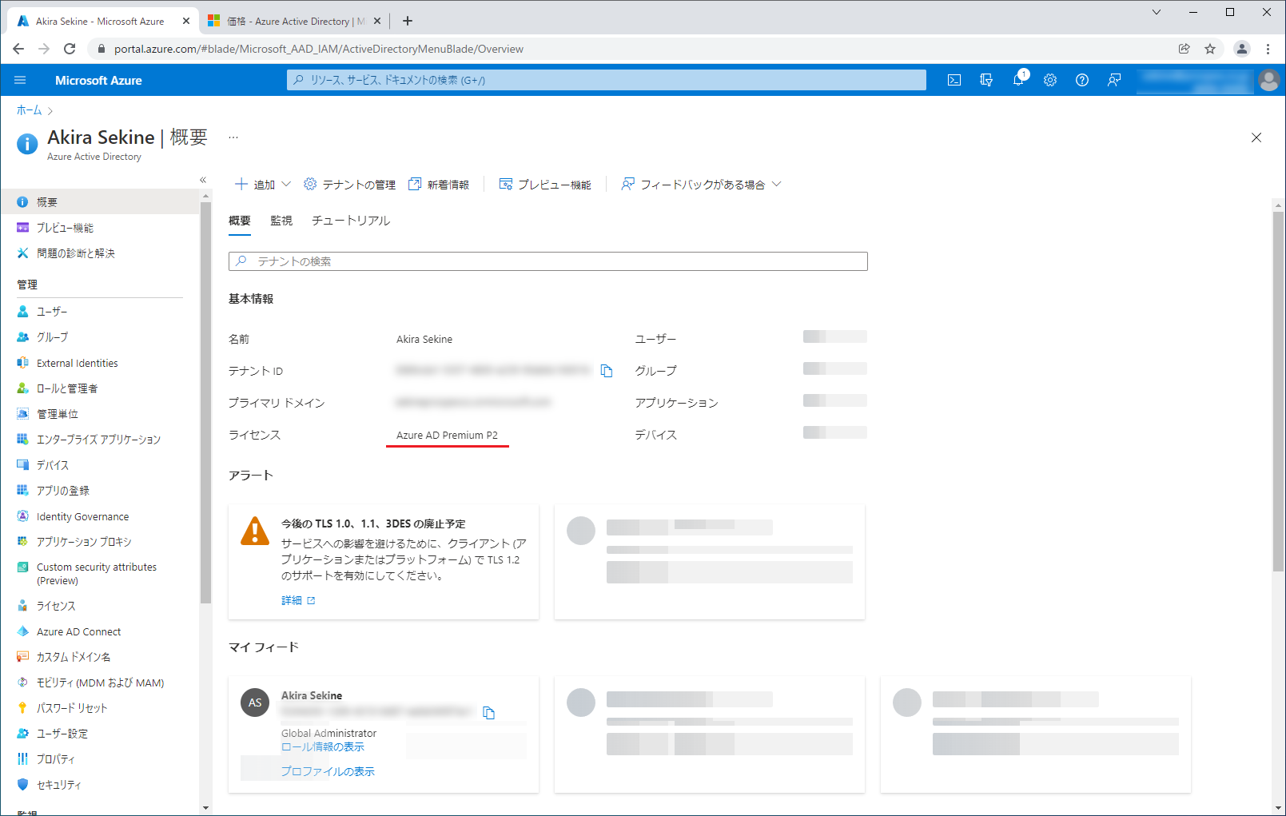Open a new browser tab
The height and width of the screenshot is (816, 1286).
pyautogui.click(x=408, y=21)
